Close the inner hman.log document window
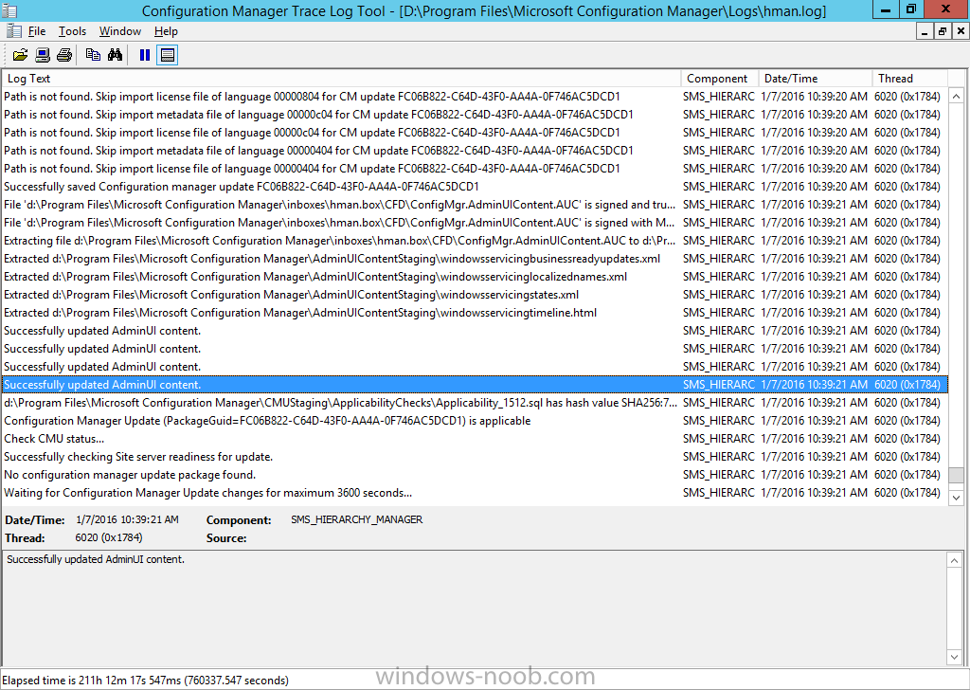The image size is (970, 690). pos(961,31)
